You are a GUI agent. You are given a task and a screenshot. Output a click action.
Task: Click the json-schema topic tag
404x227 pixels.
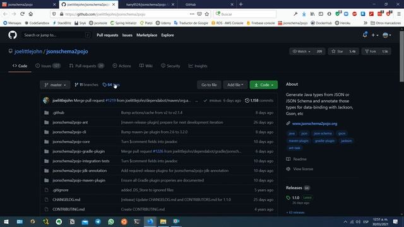click(323, 133)
